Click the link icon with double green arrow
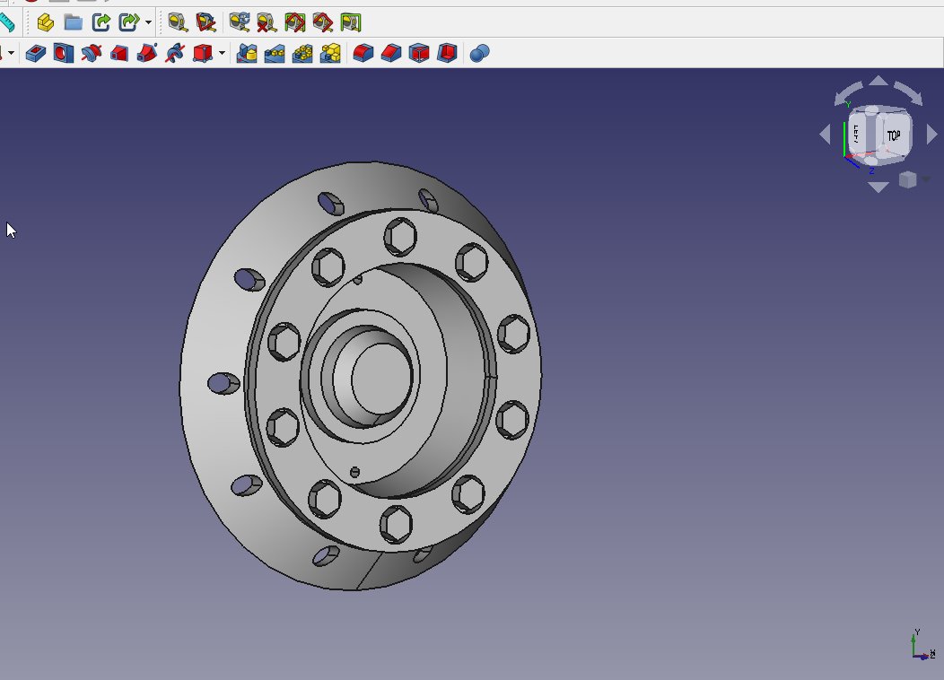Viewport: 944px width, 680px height. (x=129, y=22)
